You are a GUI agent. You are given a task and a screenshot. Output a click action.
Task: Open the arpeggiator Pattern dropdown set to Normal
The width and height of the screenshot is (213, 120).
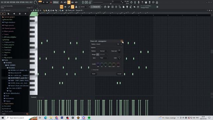tap(104, 51)
